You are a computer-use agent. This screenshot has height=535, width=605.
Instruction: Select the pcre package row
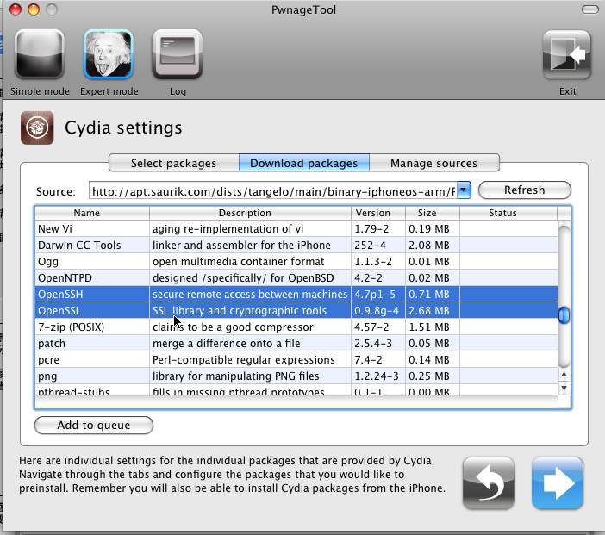(x=296, y=359)
